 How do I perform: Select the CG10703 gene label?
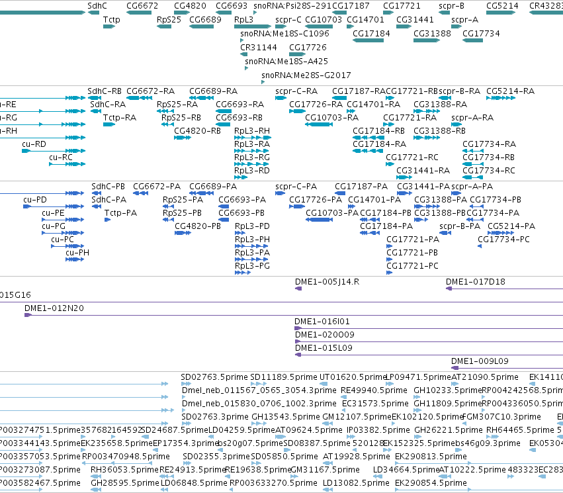pos(324,20)
